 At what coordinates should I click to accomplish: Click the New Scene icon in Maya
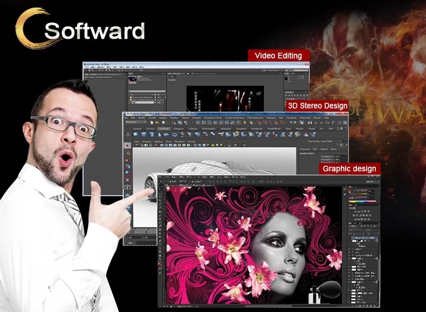tap(152, 123)
